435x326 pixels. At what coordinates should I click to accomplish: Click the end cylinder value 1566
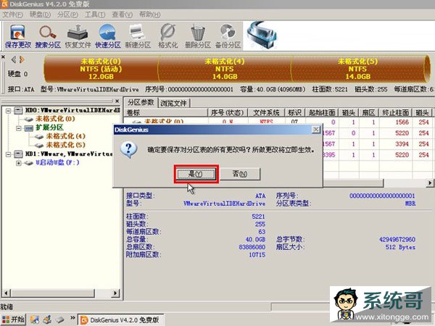[402, 122]
